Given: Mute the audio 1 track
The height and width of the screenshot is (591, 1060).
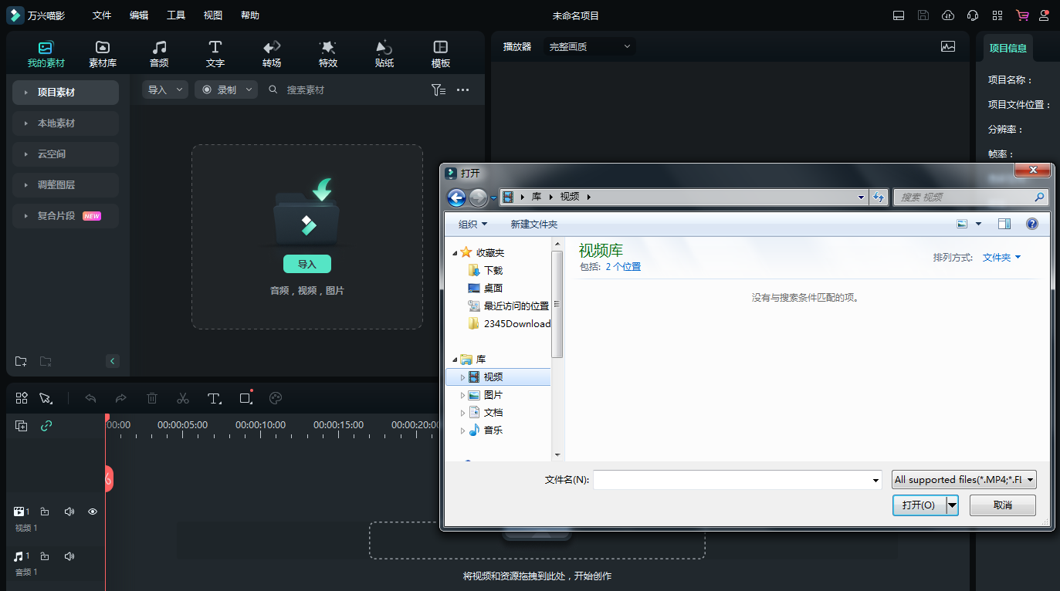Looking at the screenshot, I should click(69, 556).
